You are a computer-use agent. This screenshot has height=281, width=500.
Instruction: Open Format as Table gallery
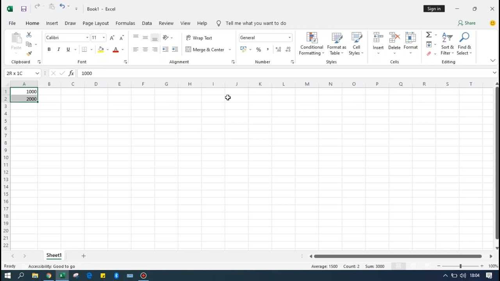pyautogui.click(x=337, y=44)
